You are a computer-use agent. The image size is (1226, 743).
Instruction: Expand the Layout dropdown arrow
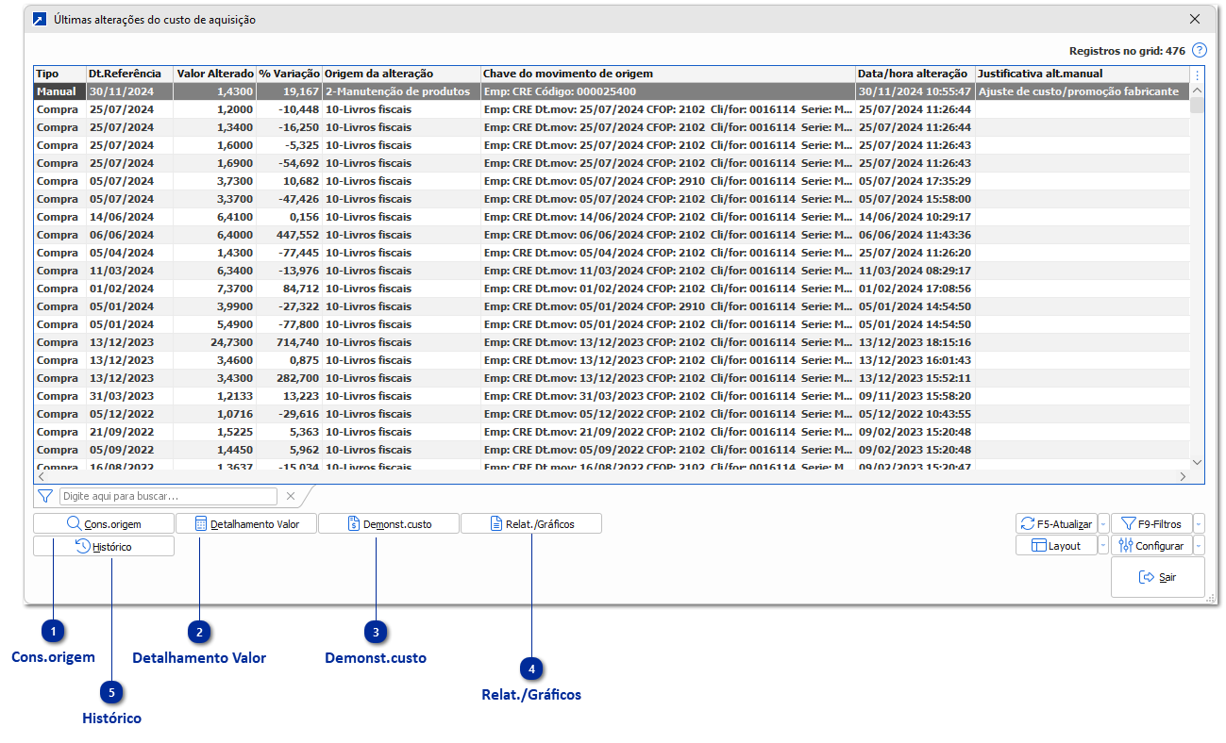point(1103,546)
